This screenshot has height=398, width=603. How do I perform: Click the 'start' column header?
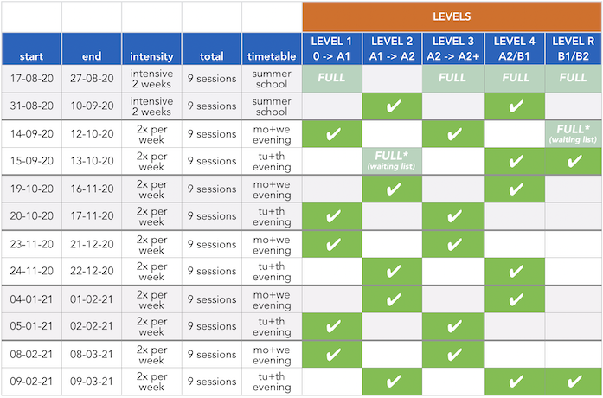(x=31, y=56)
